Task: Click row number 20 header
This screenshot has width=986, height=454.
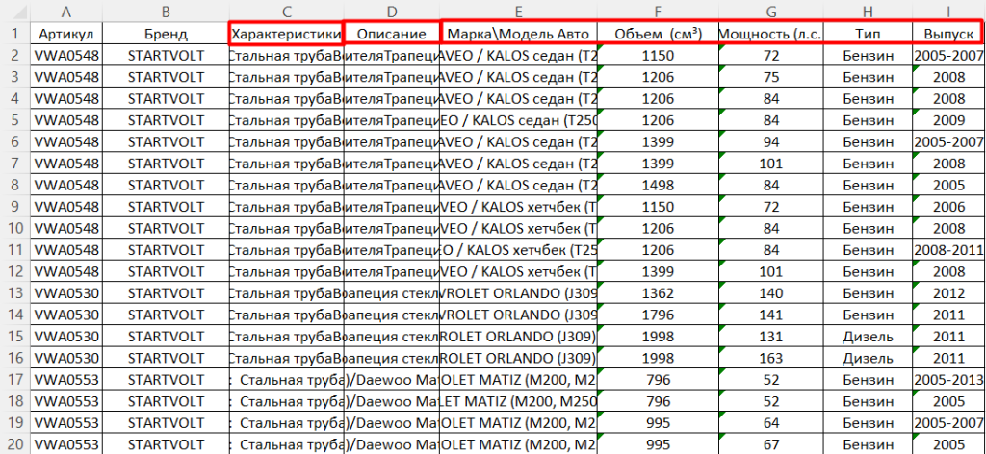Action: [x=14, y=441]
